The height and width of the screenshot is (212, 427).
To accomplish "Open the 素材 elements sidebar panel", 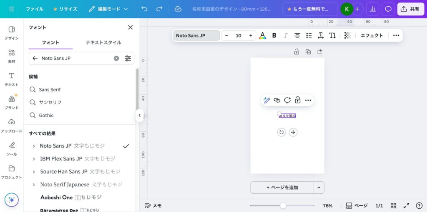I will pyautogui.click(x=12, y=56).
